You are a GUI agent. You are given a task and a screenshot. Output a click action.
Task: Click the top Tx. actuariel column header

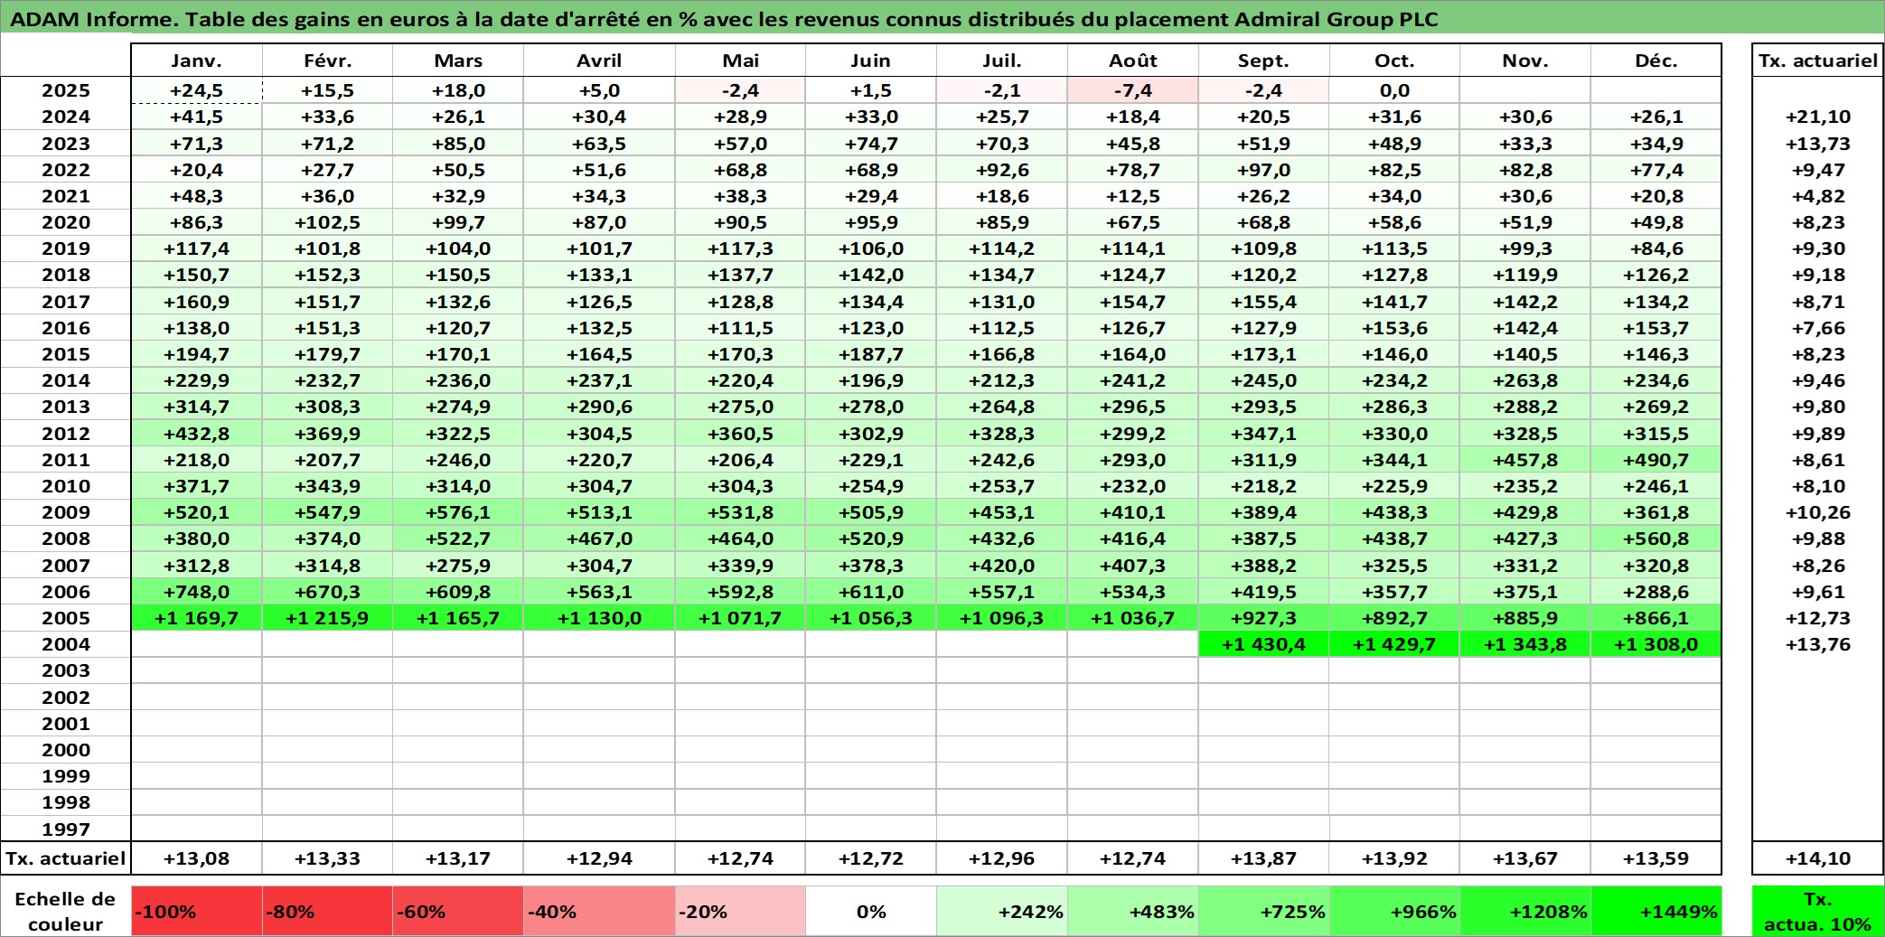point(1818,61)
